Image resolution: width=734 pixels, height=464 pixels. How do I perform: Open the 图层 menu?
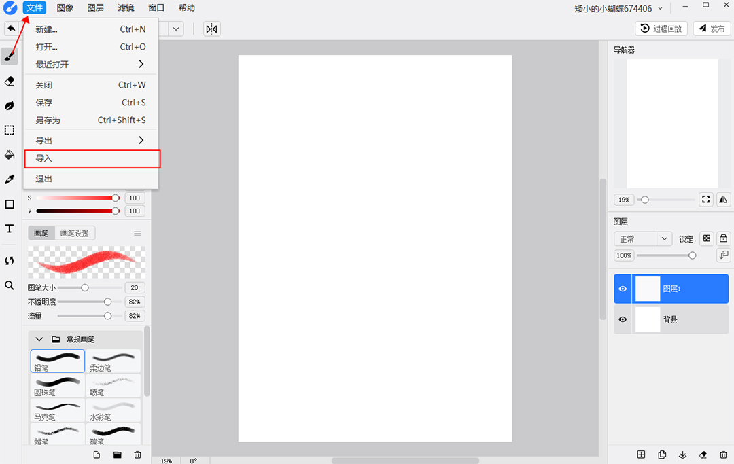pos(96,8)
